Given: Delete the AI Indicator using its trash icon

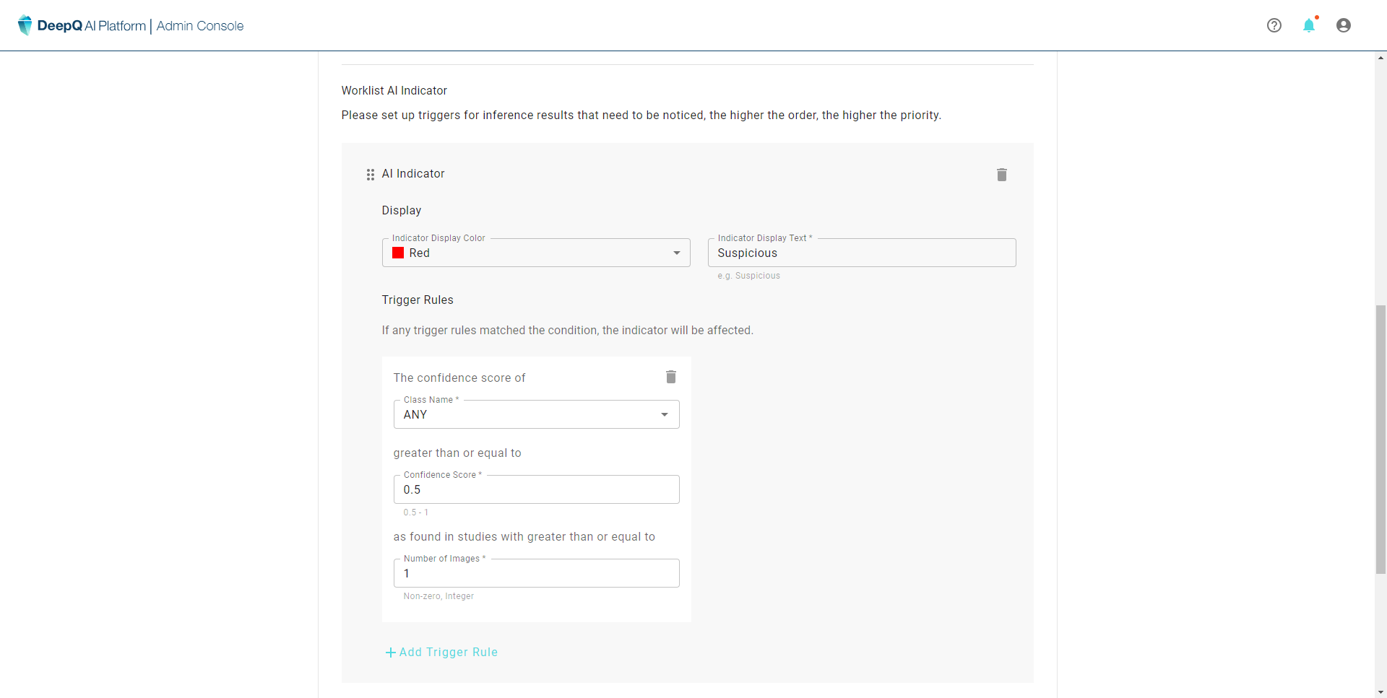Looking at the screenshot, I should [1001, 175].
